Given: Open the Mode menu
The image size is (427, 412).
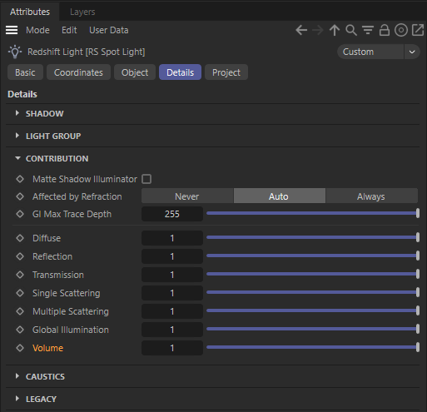Looking at the screenshot, I should click(x=37, y=30).
